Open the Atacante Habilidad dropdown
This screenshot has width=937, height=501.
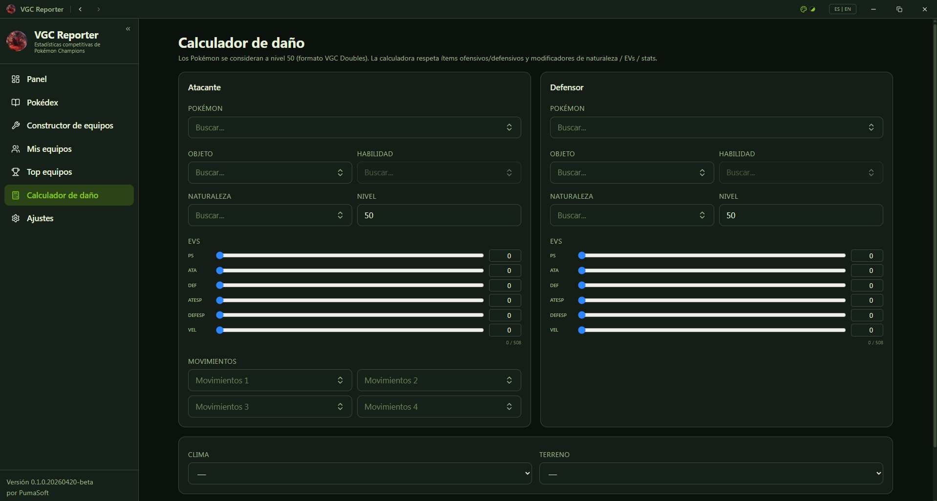point(439,172)
